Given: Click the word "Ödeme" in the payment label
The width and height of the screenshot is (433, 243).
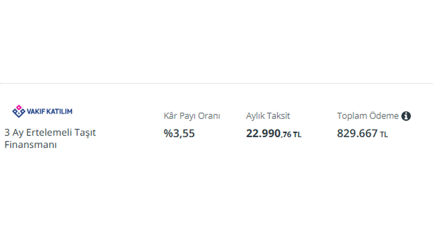Looking at the screenshot, I should [x=384, y=116].
